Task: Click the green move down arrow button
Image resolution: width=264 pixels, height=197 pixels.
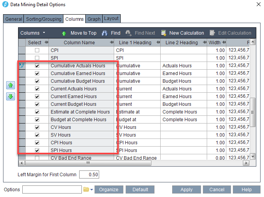Action: (11, 97)
